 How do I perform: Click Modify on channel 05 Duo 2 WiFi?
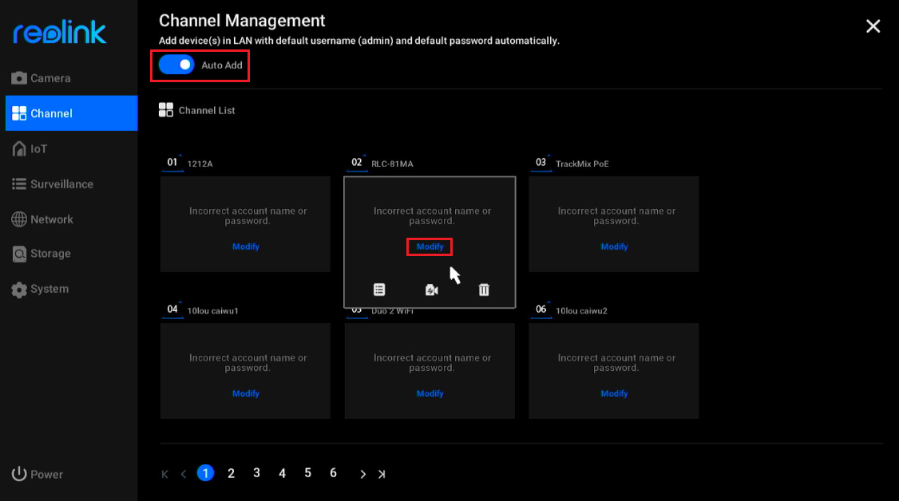(x=430, y=394)
